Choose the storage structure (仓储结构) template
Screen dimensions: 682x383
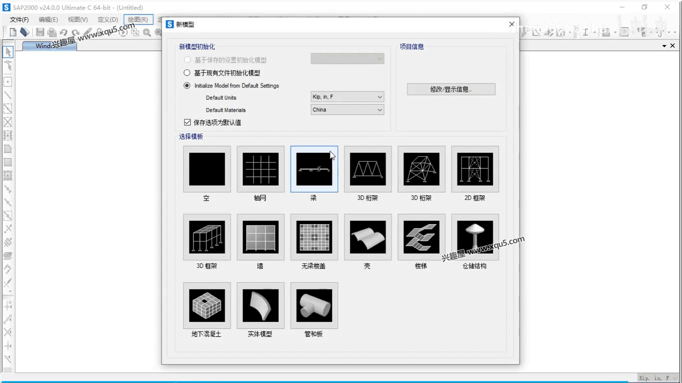tap(475, 237)
